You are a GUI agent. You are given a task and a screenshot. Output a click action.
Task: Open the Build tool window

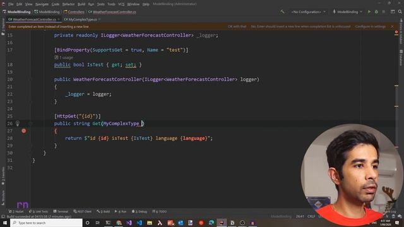(104, 212)
